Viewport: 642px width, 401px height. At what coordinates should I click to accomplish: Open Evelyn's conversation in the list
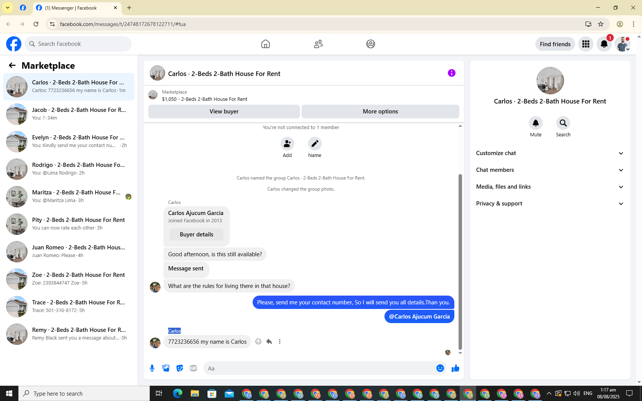(69, 141)
